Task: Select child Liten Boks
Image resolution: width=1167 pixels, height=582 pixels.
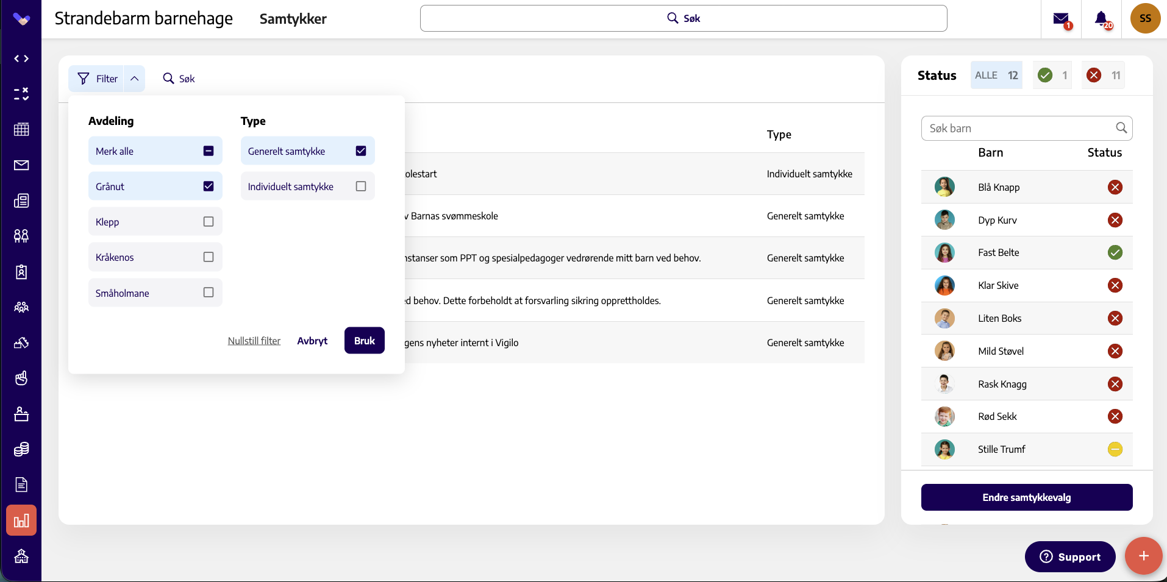Action: 1027,318
